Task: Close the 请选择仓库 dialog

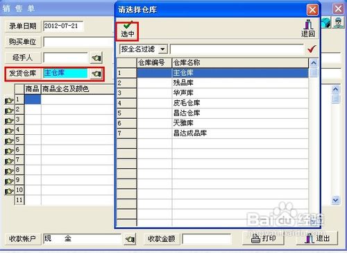Action: pos(312,10)
